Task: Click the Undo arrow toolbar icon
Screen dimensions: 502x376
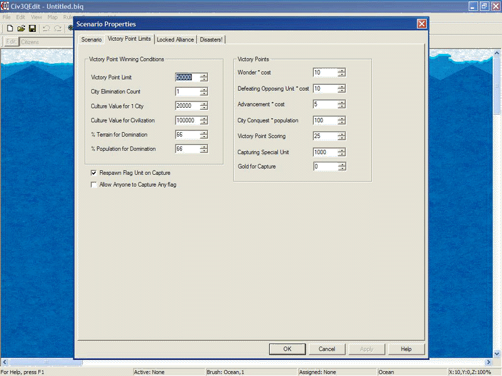Action: [46, 28]
